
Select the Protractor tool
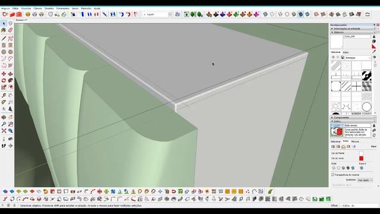(x=4, y=102)
